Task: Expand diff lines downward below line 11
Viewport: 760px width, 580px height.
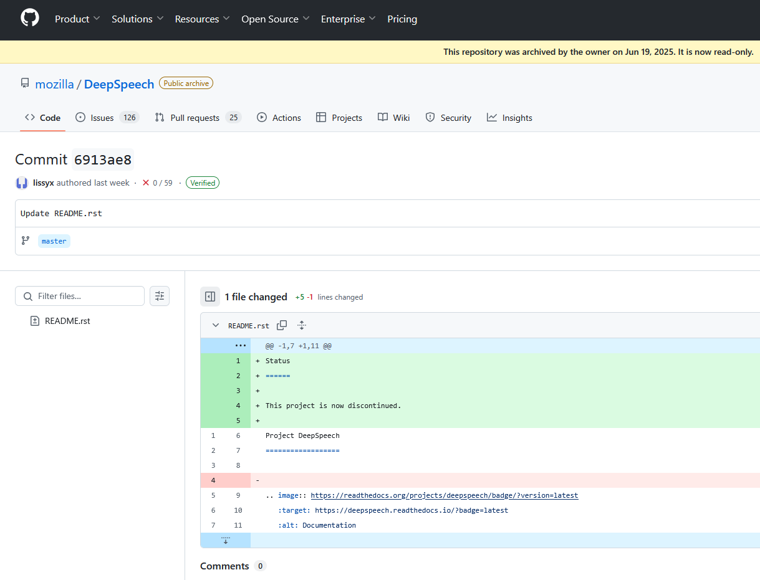Action: coord(226,540)
